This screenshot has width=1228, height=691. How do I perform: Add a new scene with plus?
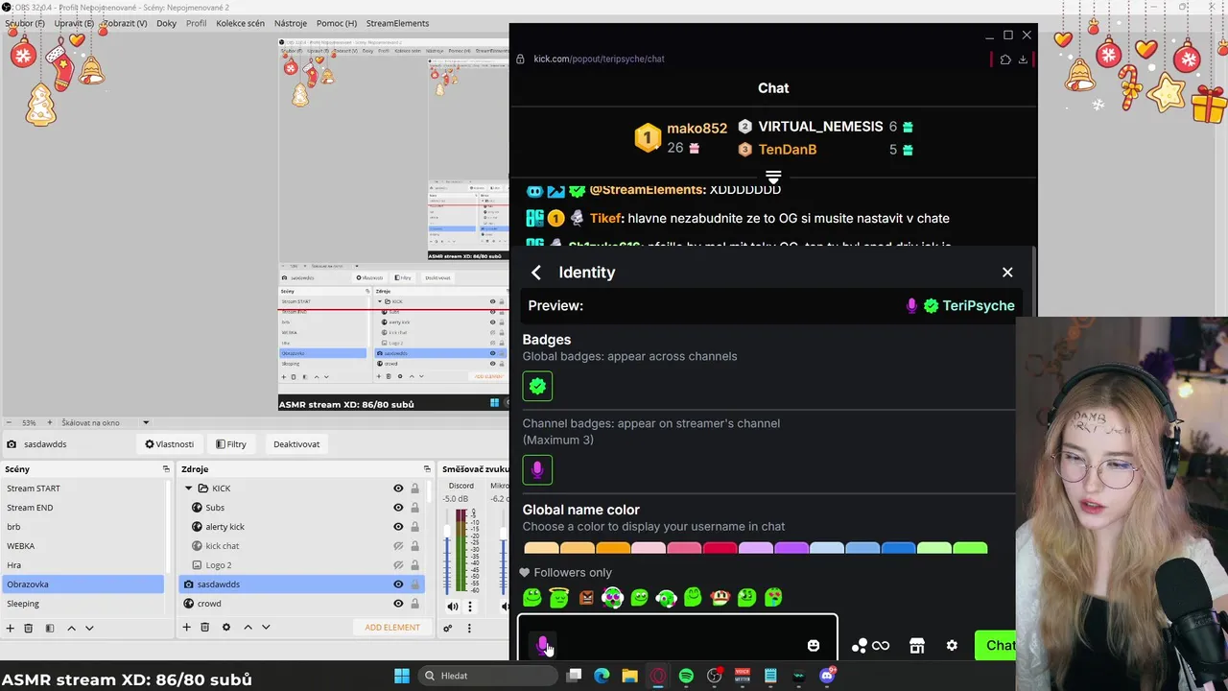tap(11, 628)
